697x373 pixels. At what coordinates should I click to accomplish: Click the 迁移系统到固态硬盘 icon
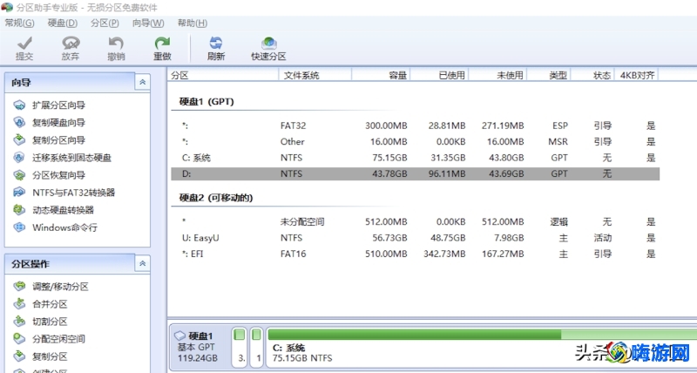pos(19,158)
